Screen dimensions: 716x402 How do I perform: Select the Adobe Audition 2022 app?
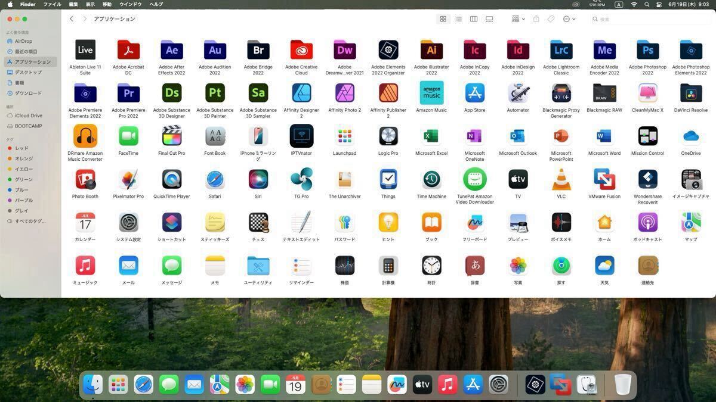(215, 50)
